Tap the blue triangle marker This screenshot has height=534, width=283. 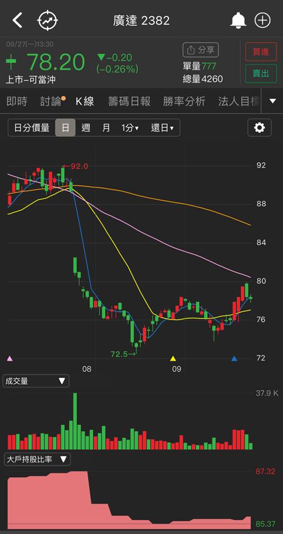click(x=234, y=358)
